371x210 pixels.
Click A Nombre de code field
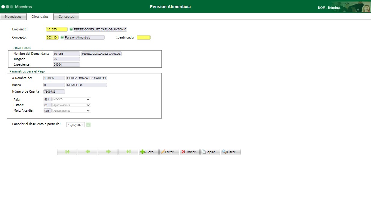54,78
